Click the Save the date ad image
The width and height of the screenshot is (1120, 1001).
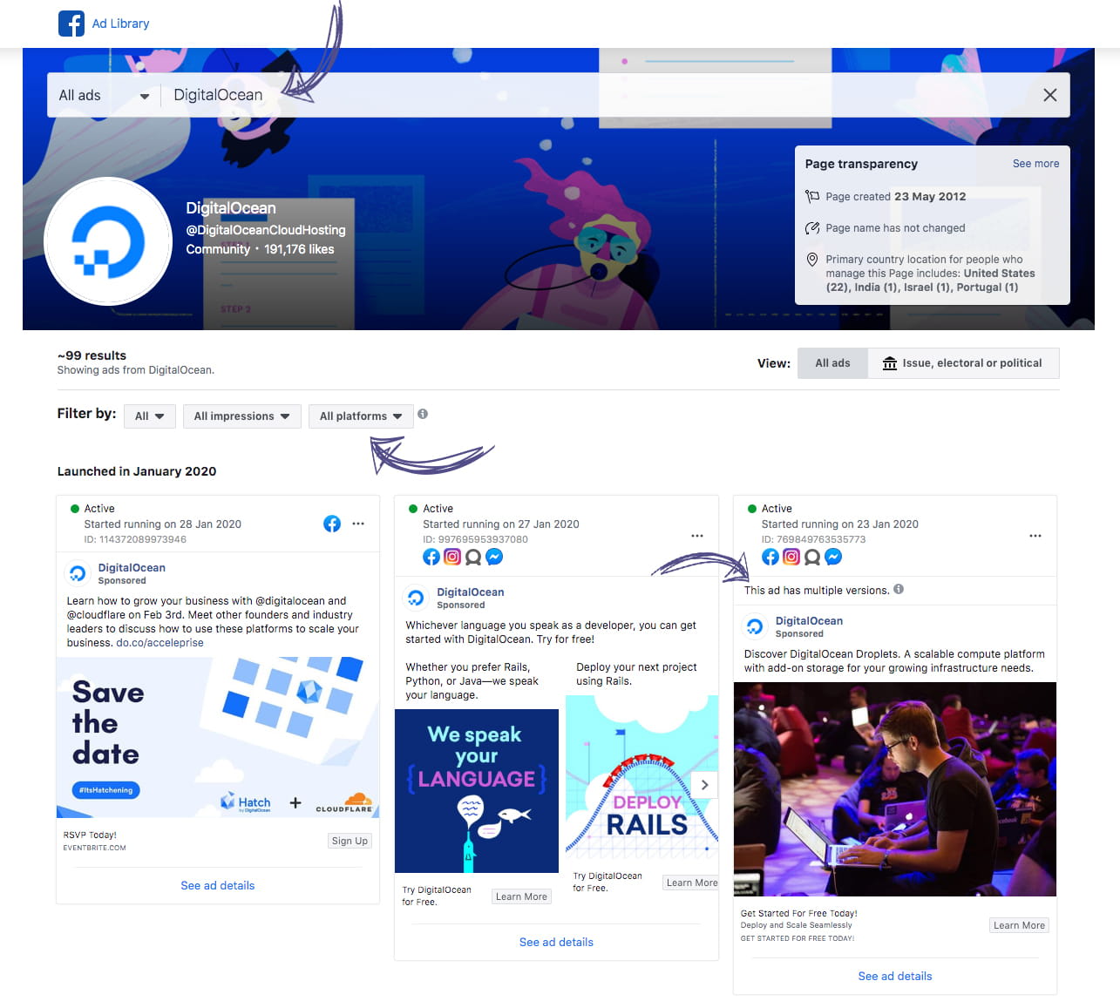tap(218, 737)
